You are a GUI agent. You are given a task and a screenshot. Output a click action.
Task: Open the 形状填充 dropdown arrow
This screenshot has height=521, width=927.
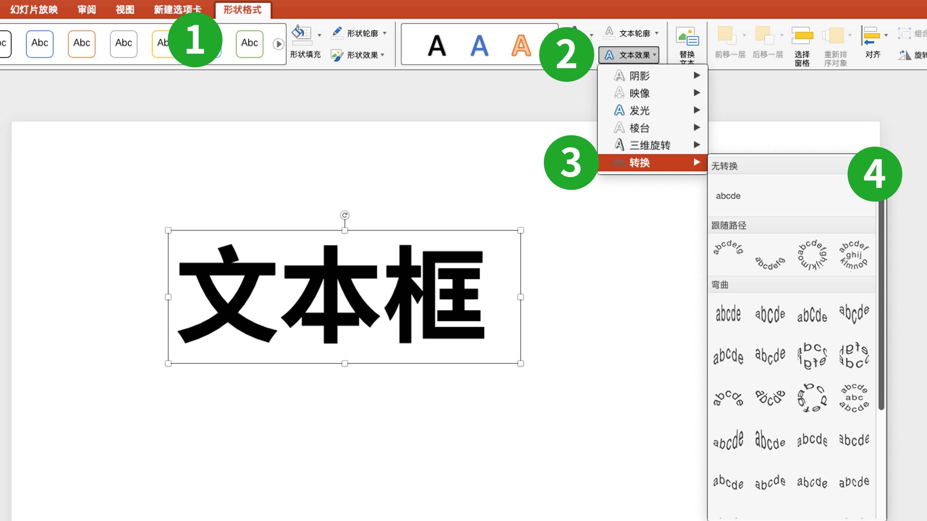[x=319, y=35]
